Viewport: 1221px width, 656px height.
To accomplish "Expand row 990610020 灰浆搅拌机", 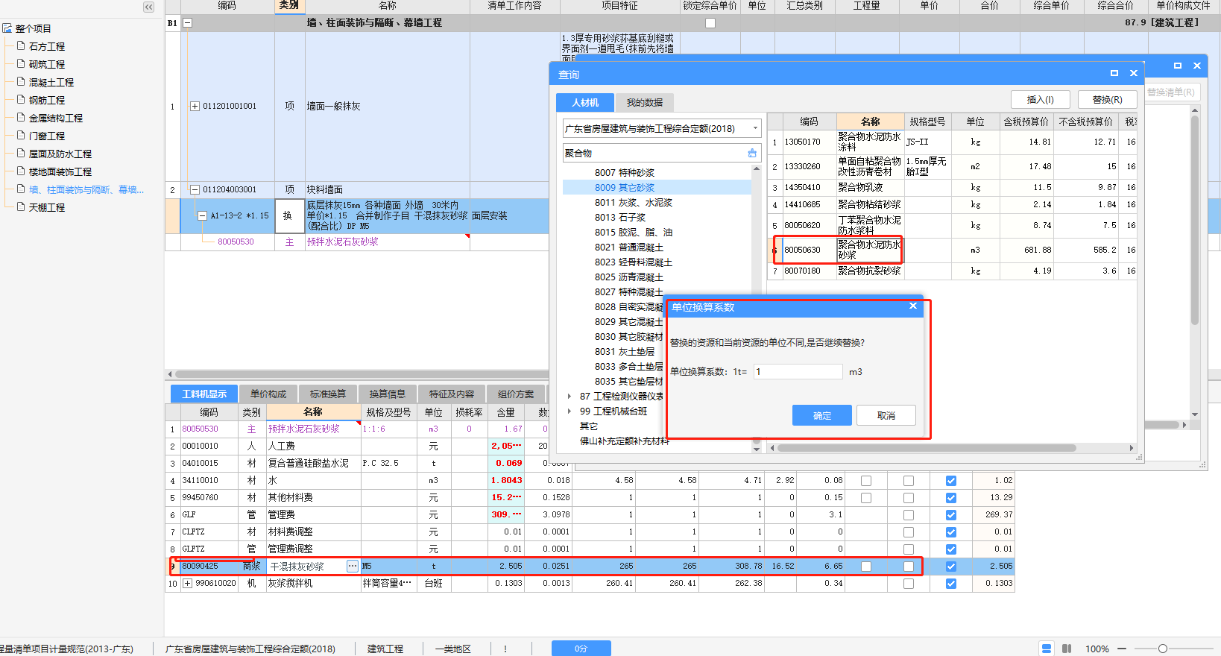I will click(188, 584).
